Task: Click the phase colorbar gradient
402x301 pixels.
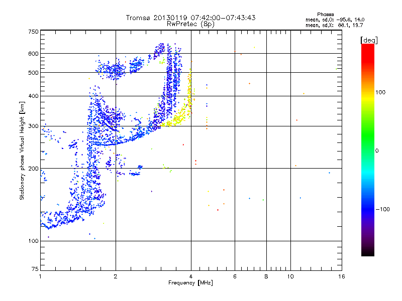Action: coord(368,149)
